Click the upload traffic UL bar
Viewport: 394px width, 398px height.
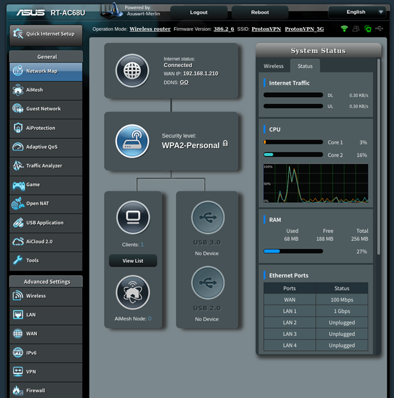[293, 106]
